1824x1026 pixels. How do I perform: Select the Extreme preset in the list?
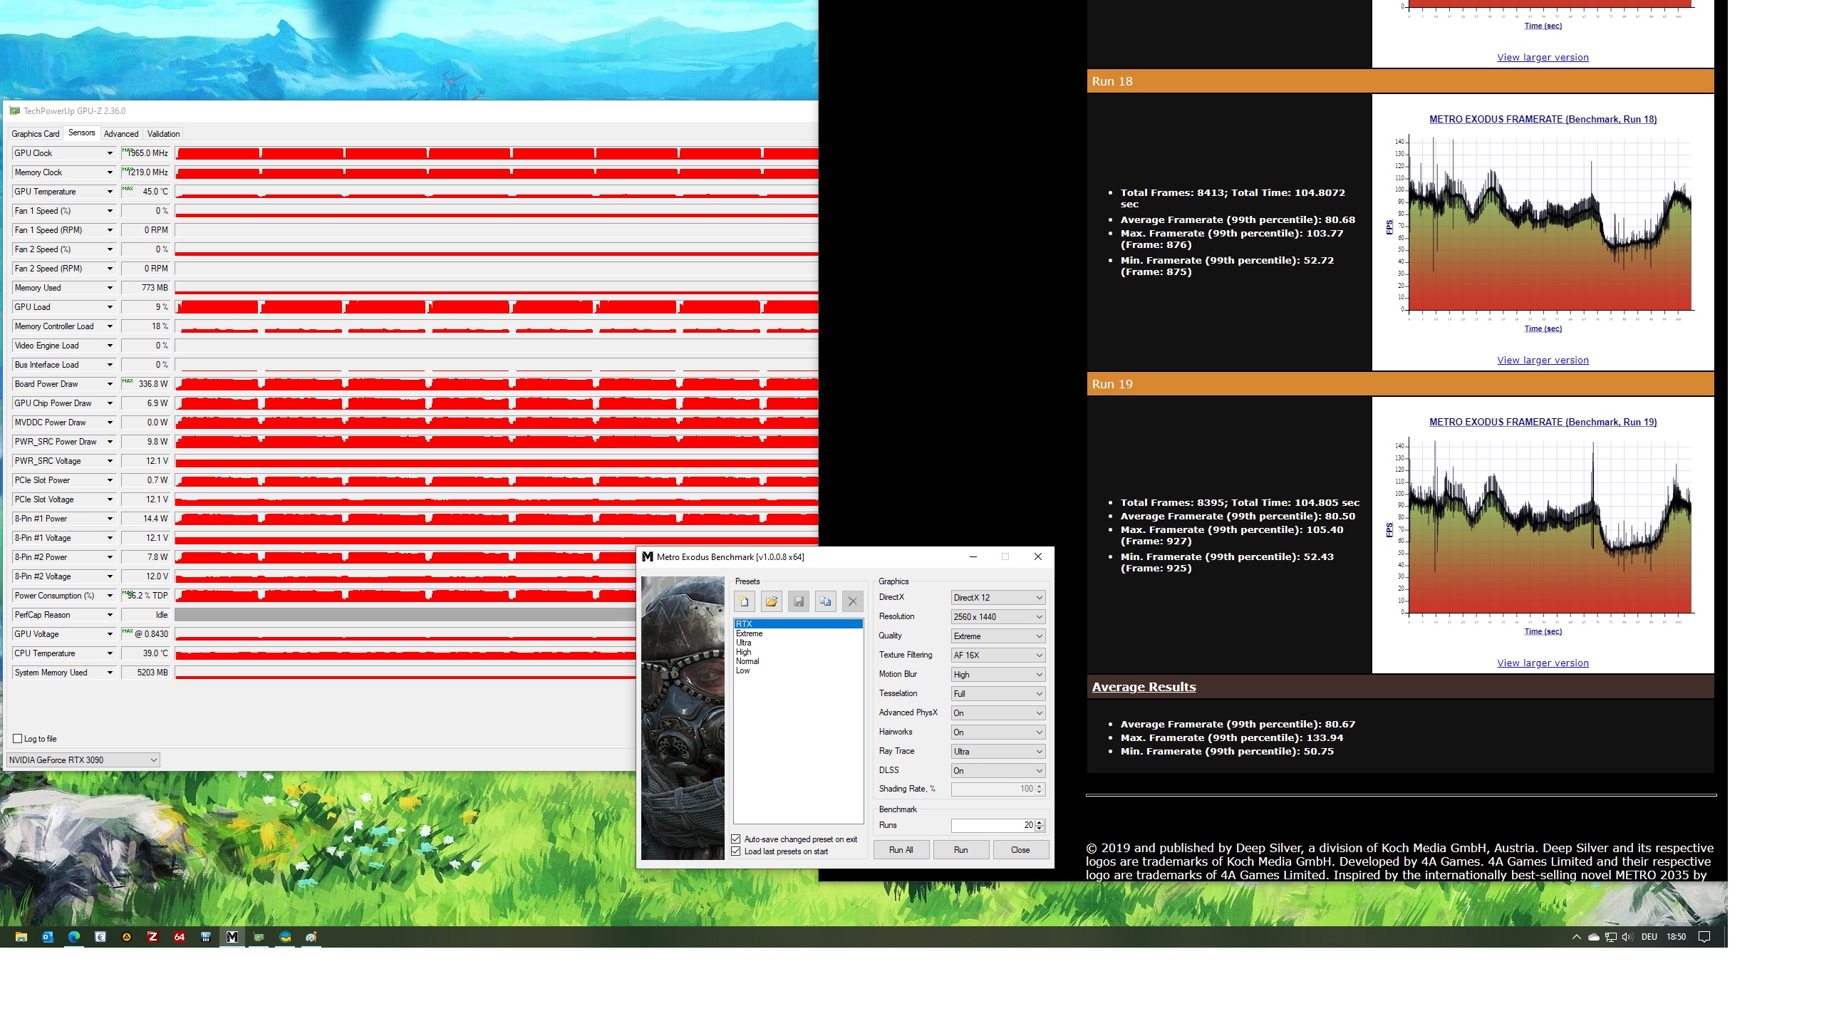click(x=750, y=633)
